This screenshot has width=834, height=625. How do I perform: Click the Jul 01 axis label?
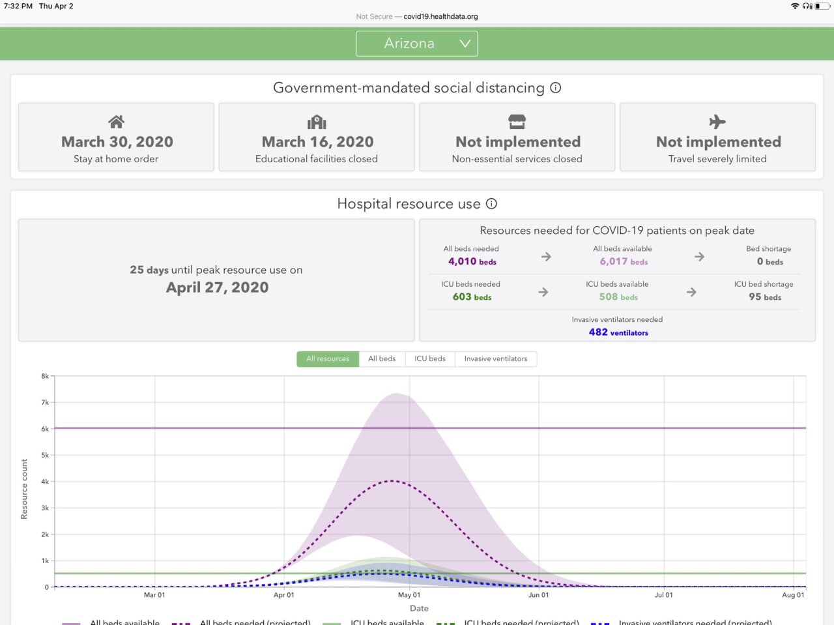click(x=664, y=595)
